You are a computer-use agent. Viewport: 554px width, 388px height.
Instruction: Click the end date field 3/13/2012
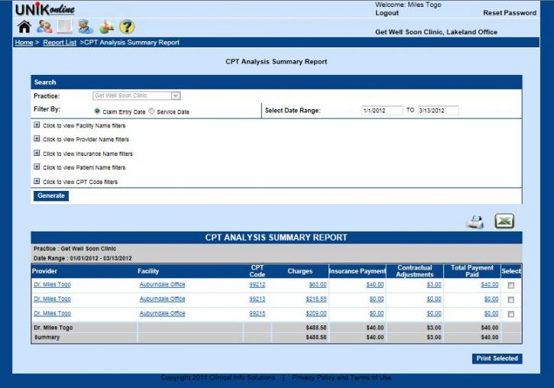[x=438, y=111]
